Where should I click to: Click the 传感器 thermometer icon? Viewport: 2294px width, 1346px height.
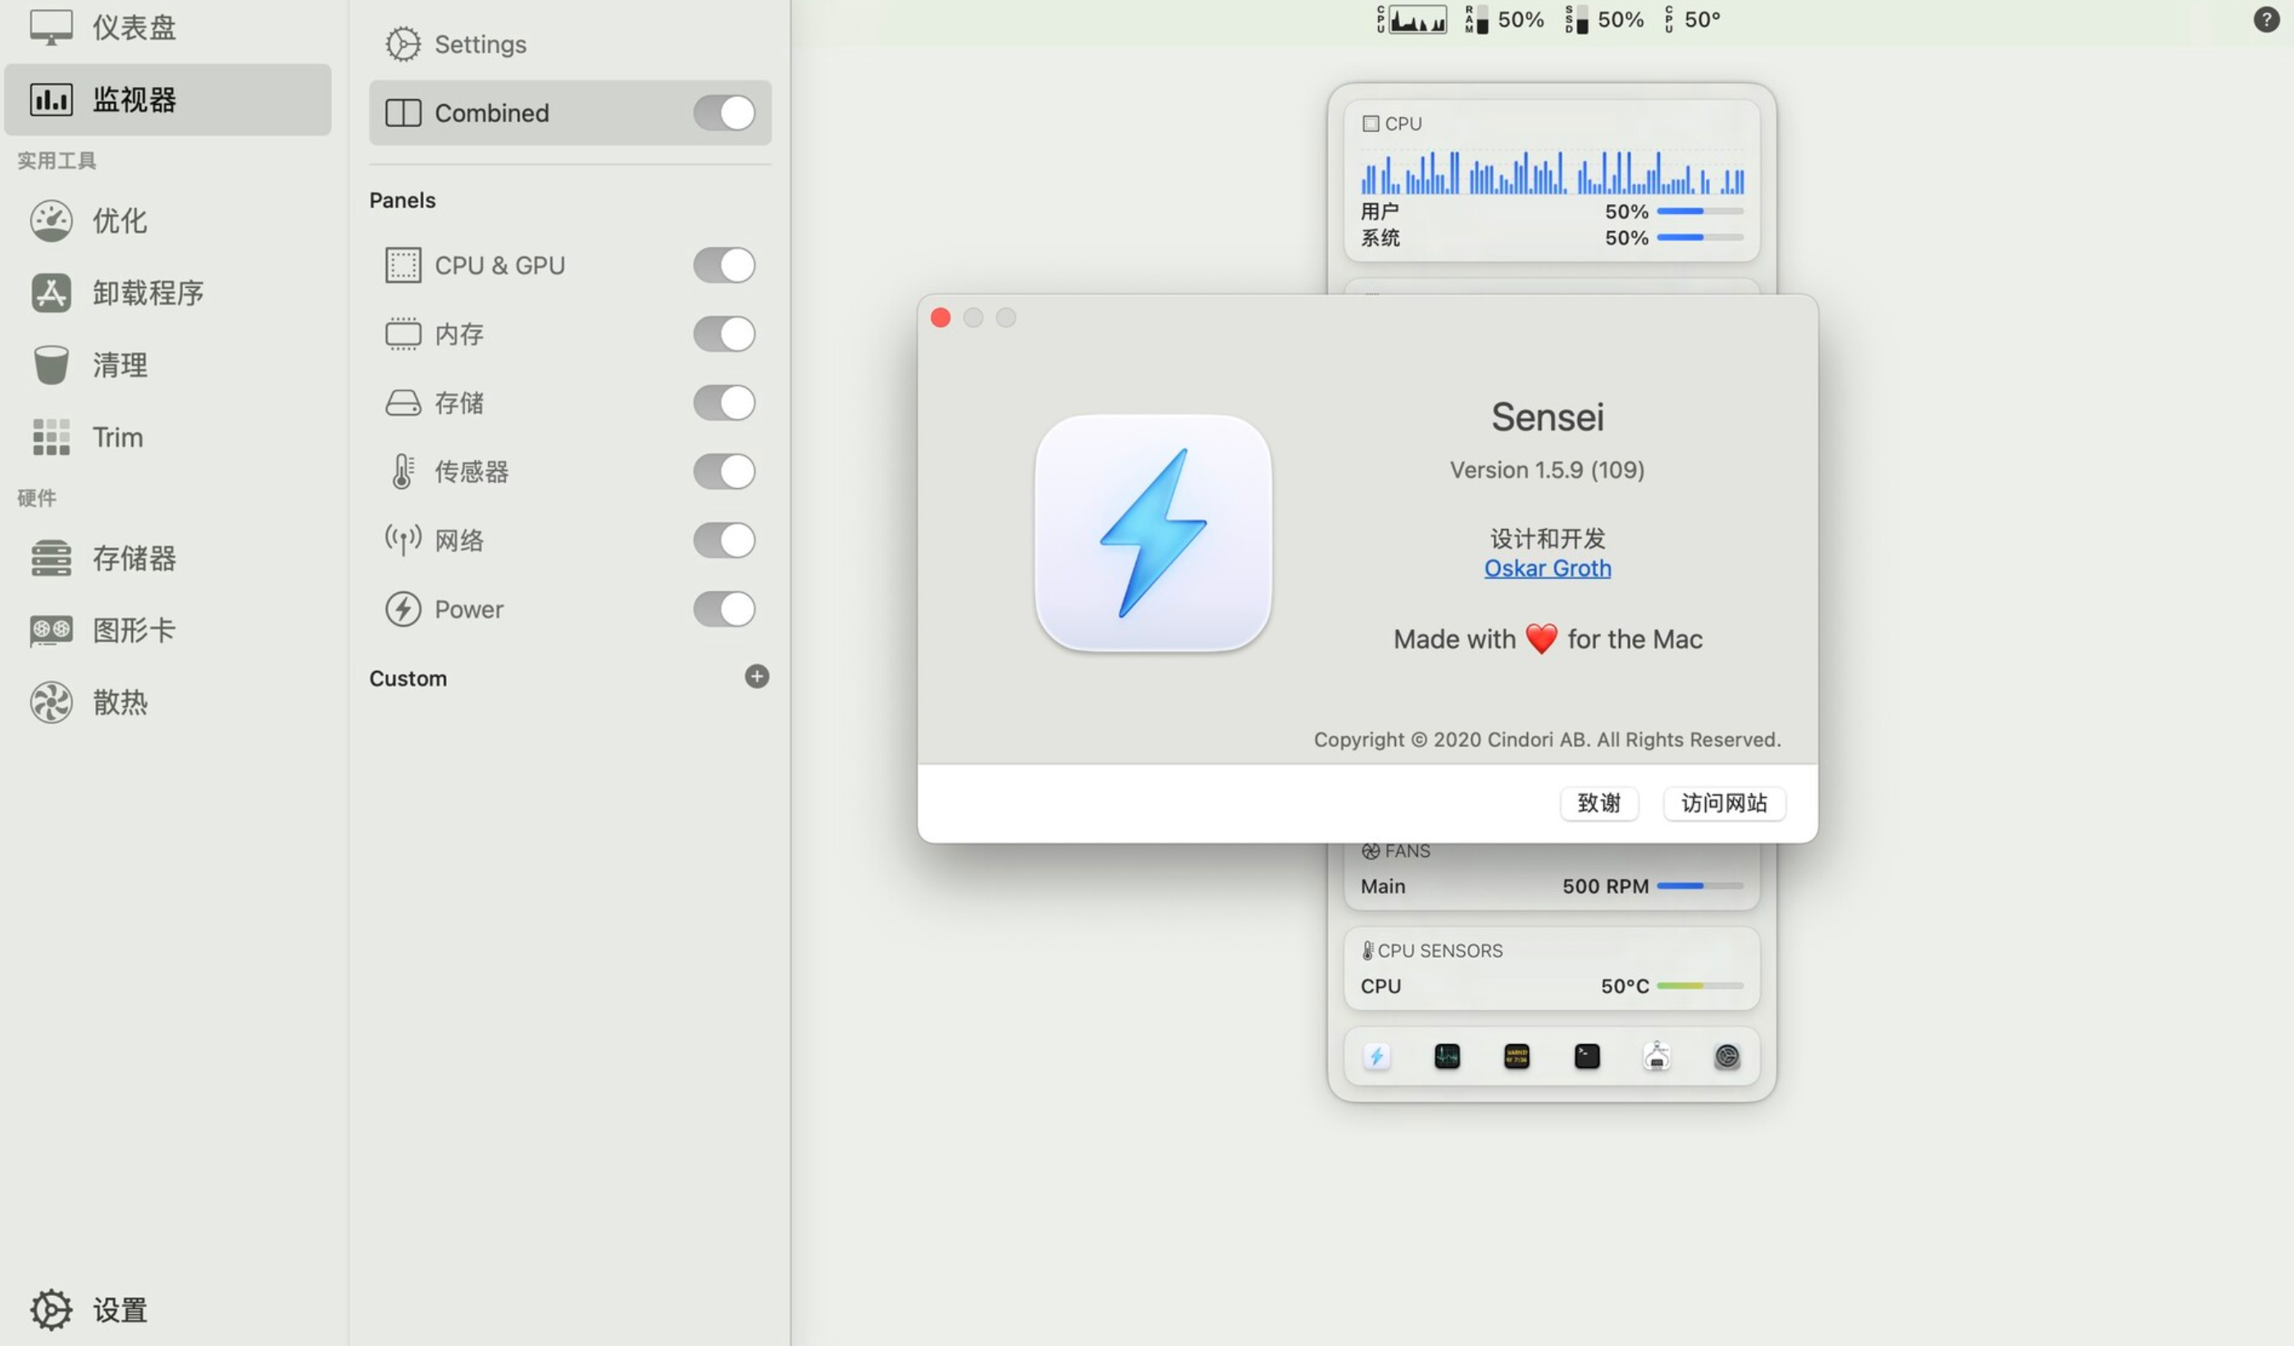point(404,472)
